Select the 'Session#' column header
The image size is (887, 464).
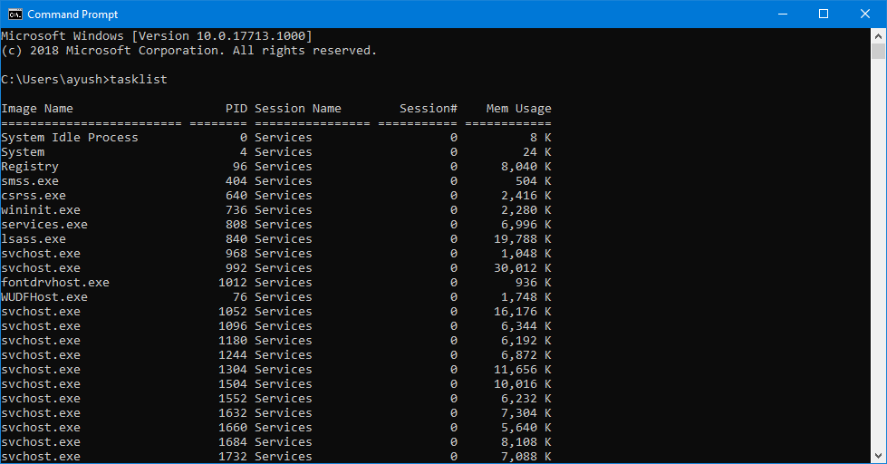click(x=429, y=108)
